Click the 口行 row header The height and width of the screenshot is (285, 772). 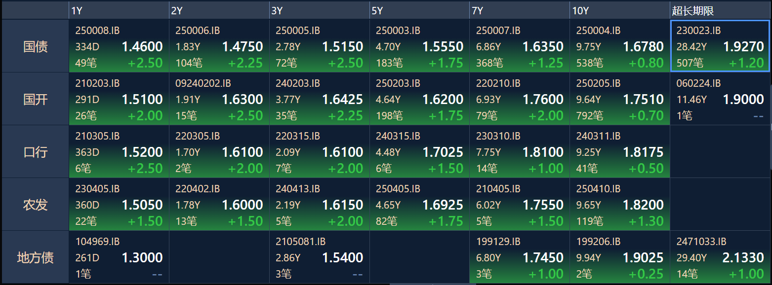[x=35, y=151]
